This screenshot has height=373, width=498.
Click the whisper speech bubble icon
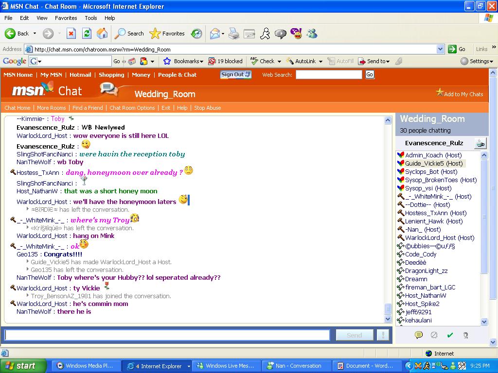[x=419, y=335]
